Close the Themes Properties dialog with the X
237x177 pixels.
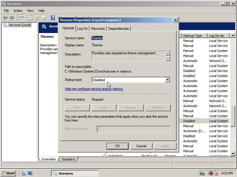175,20
